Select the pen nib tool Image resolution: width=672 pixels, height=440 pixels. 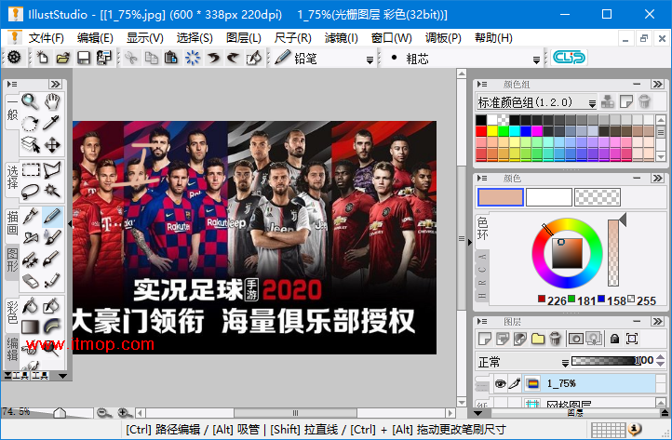point(31,216)
